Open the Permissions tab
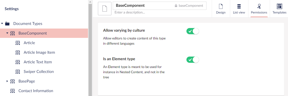The height and width of the screenshot is (96, 288). [x=259, y=9]
